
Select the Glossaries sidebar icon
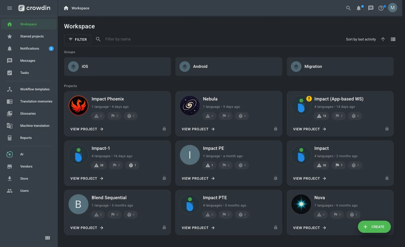pos(10,113)
